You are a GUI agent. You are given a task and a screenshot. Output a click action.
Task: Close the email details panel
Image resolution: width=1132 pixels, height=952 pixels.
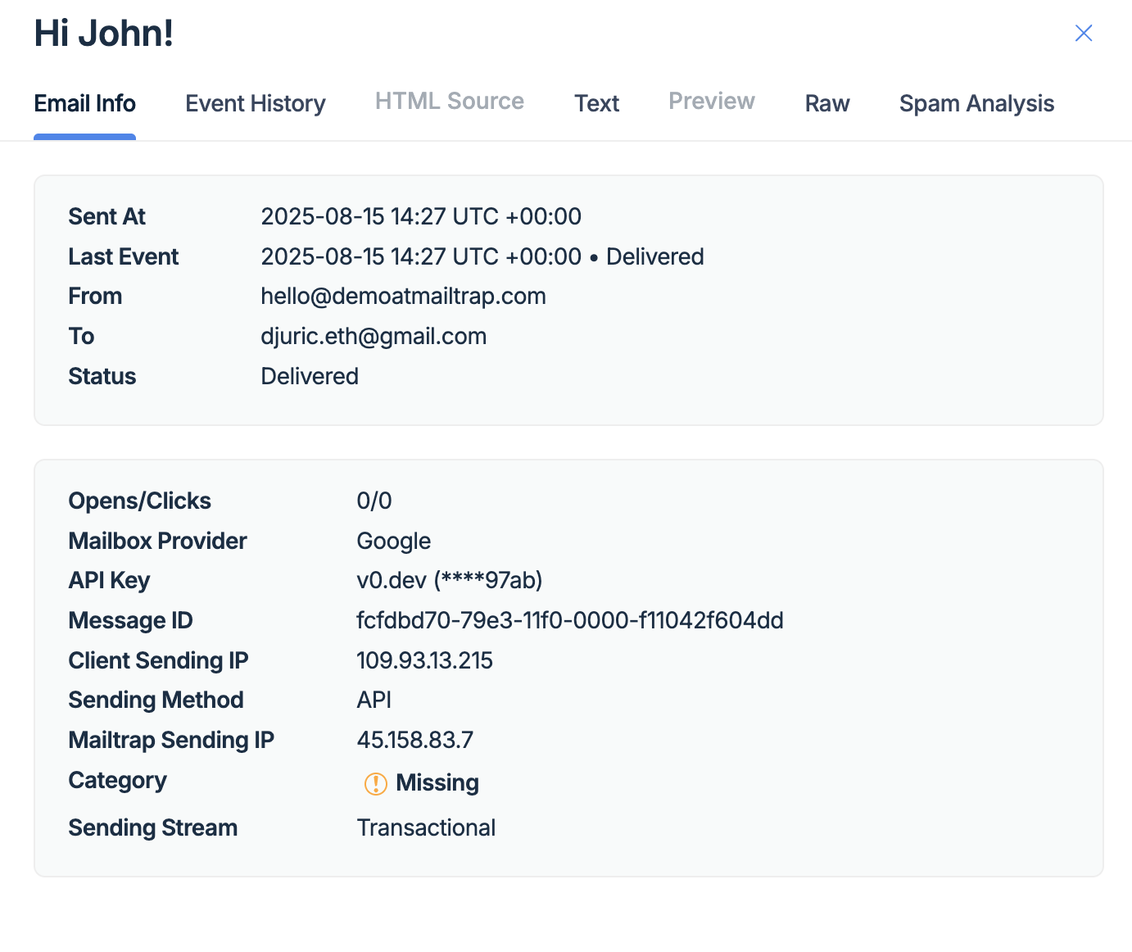[1083, 33]
